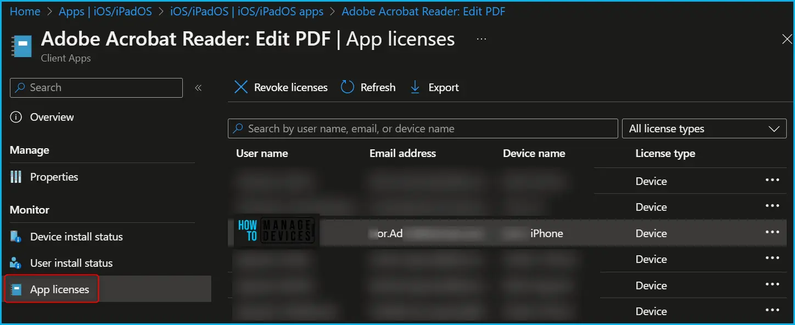Click the App licenses notebook icon
The height and width of the screenshot is (325, 795).
tap(16, 289)
